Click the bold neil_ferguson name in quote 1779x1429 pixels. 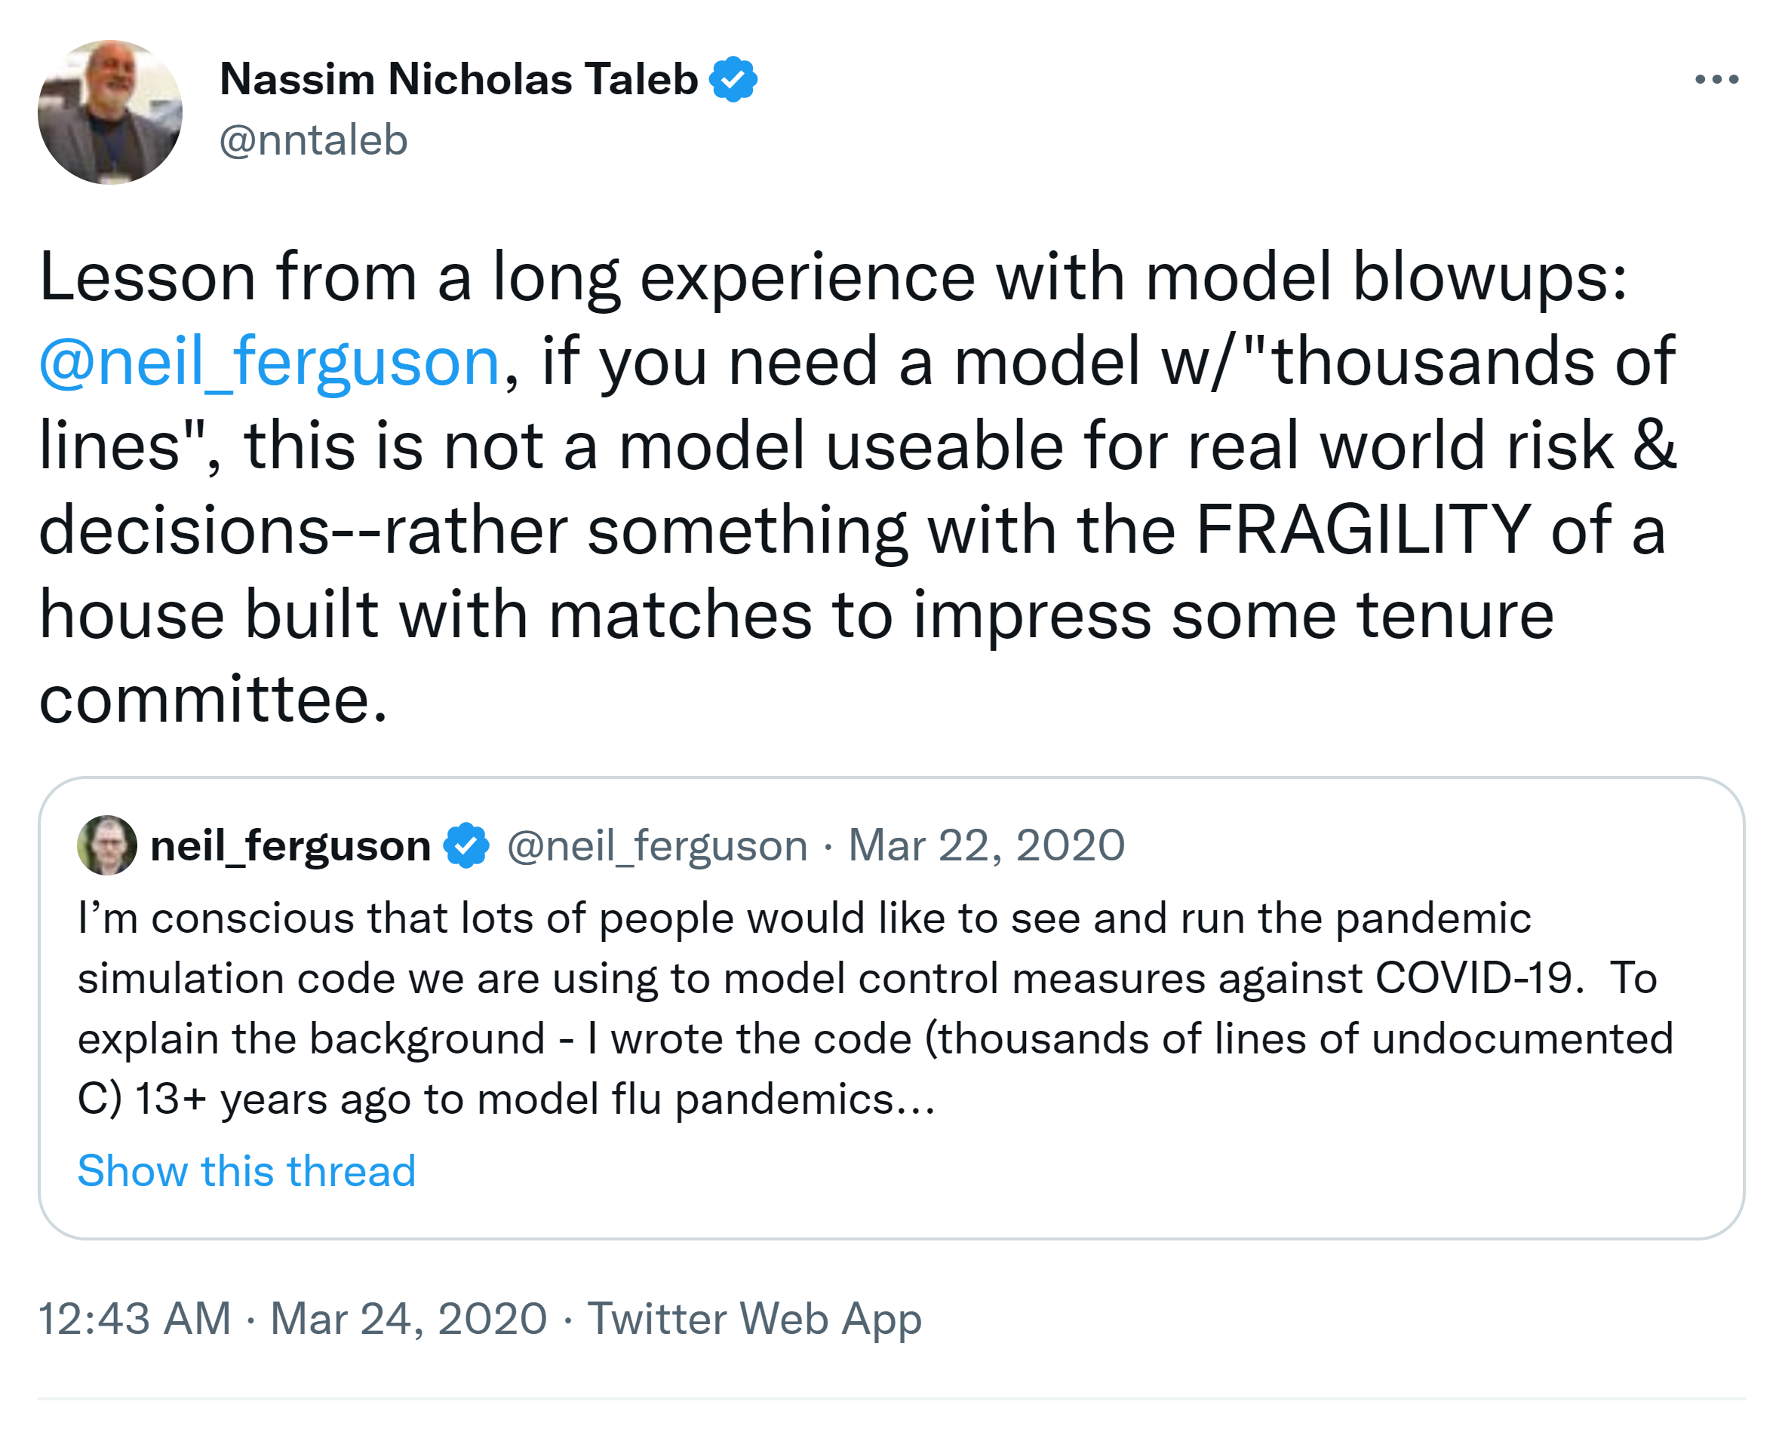pyautogui.click(x=290, y=845)
